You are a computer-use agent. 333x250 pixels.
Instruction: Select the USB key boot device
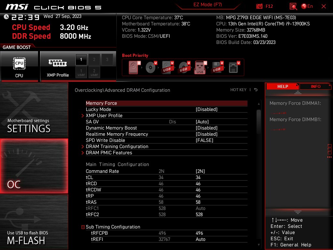pyautogui.click(x=200, y=67)
